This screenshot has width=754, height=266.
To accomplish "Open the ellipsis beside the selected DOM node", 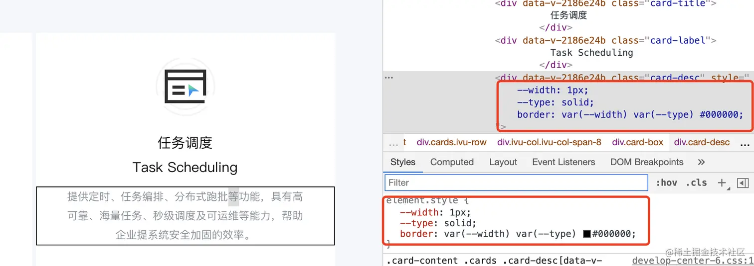I will 389,78.
